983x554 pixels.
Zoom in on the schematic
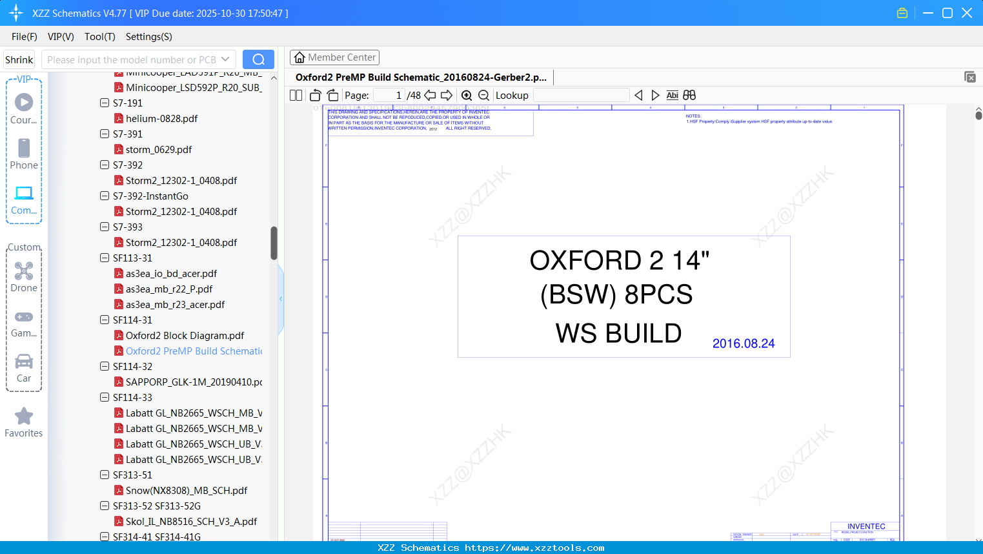pyautogui.click(x=467, y=96)
